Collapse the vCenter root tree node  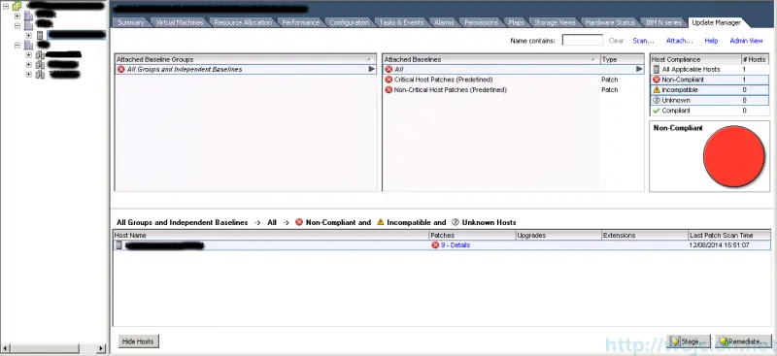click(6, 7)
